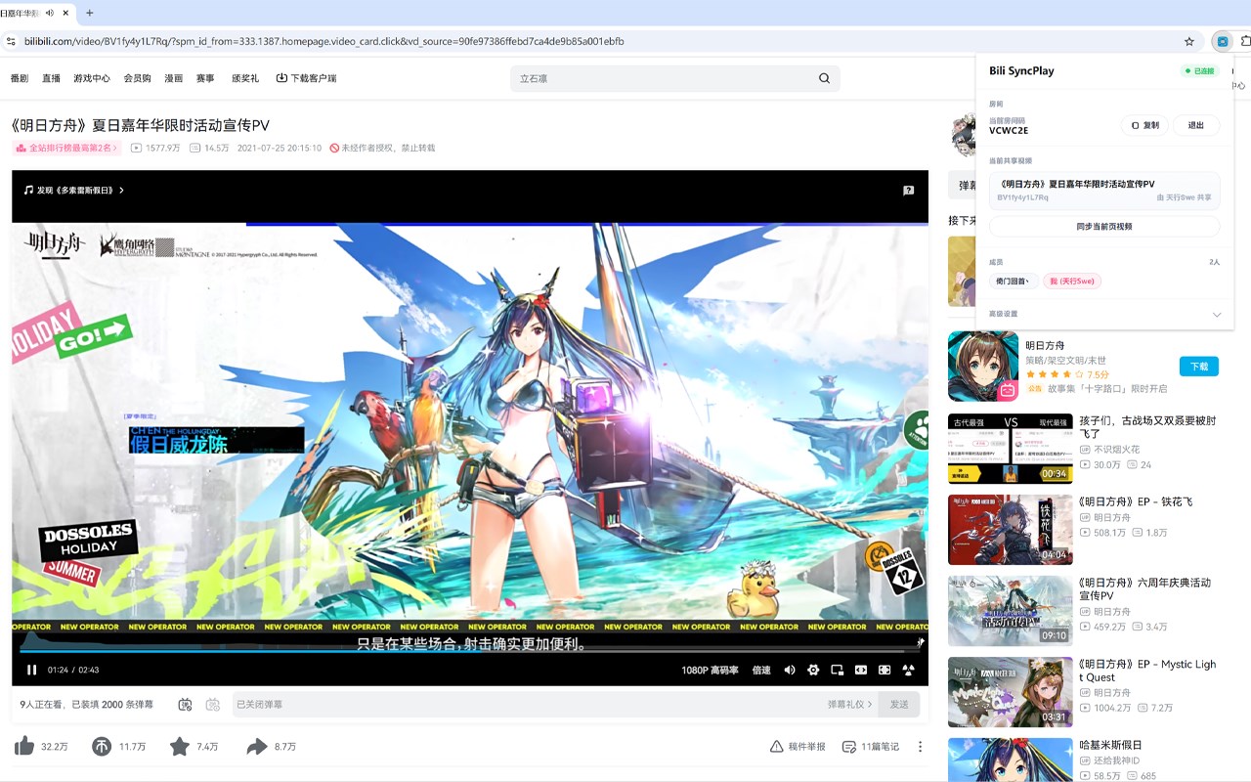This screenshot has height=782, width=1251.
Task: Enter fullscreen video mode
Action: (x=884, y=670)
